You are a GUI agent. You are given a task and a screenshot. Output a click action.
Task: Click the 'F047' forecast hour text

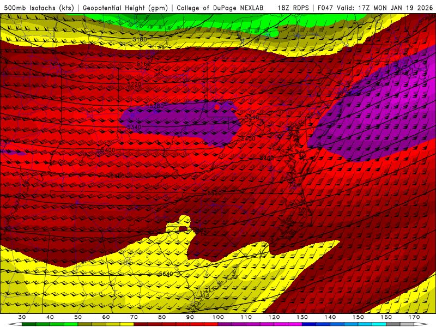[325, 8]
